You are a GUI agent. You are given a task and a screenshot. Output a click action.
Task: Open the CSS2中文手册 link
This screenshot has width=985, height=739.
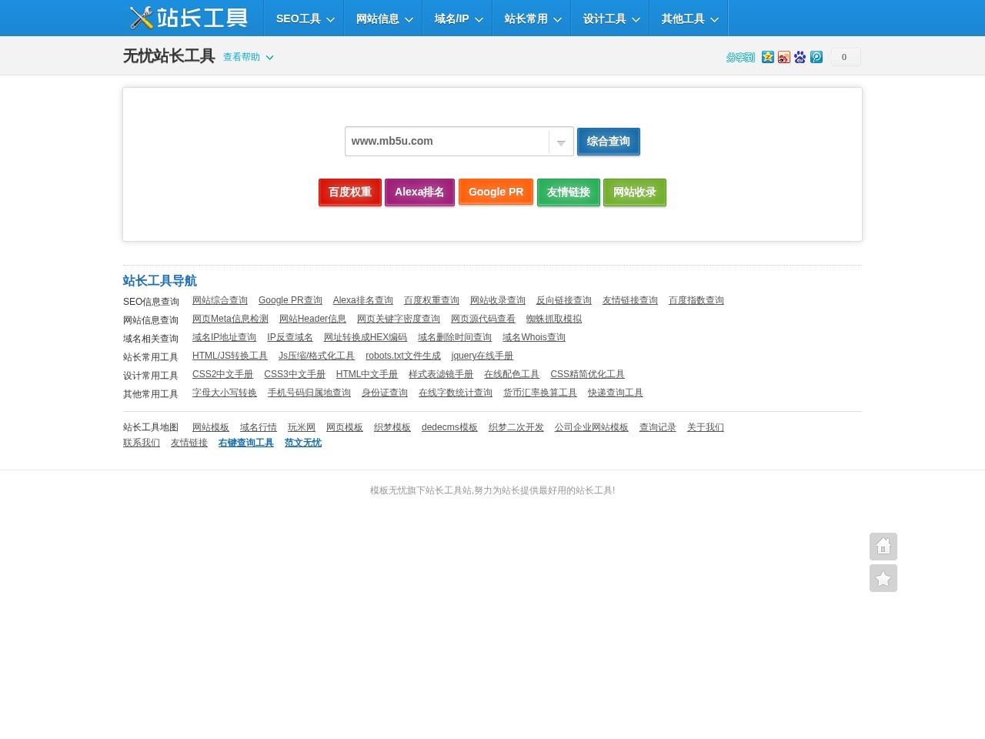point(222,374)
